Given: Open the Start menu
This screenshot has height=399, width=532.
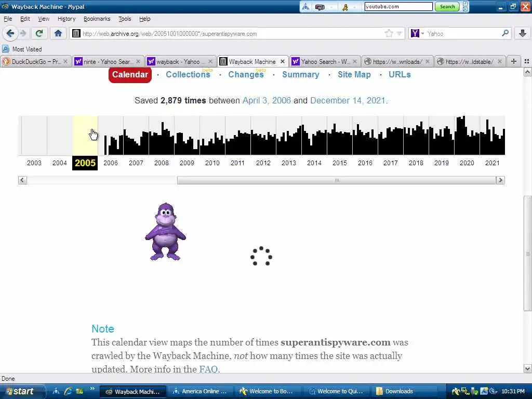Looking at the screenshot, I should click(x=22, y=391).
